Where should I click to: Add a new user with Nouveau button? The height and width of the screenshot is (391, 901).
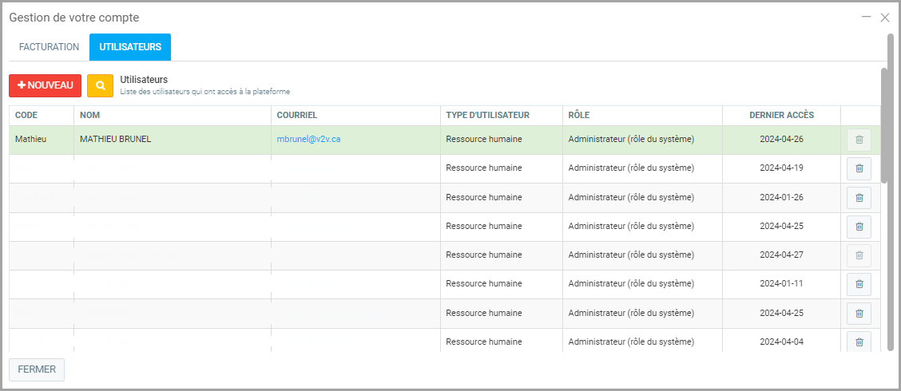[x=46, y=85]
